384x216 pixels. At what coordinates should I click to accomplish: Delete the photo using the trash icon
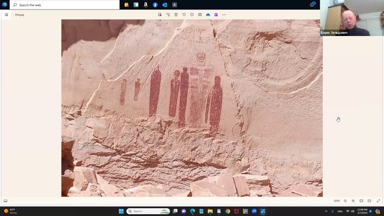click(x=176, y=14)
